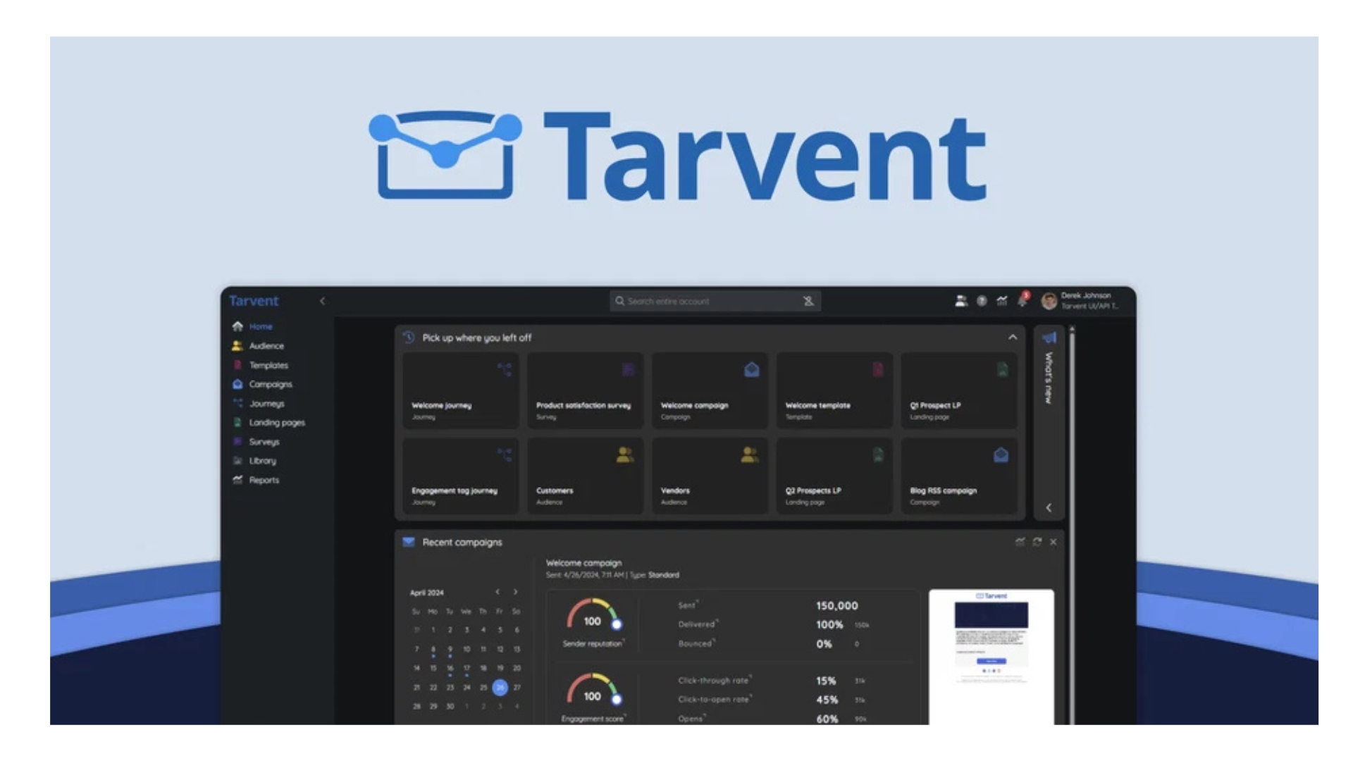1353x761 pixels.
Task: Refresh the Recent campaigns widget
Action: coord(1037,542)
